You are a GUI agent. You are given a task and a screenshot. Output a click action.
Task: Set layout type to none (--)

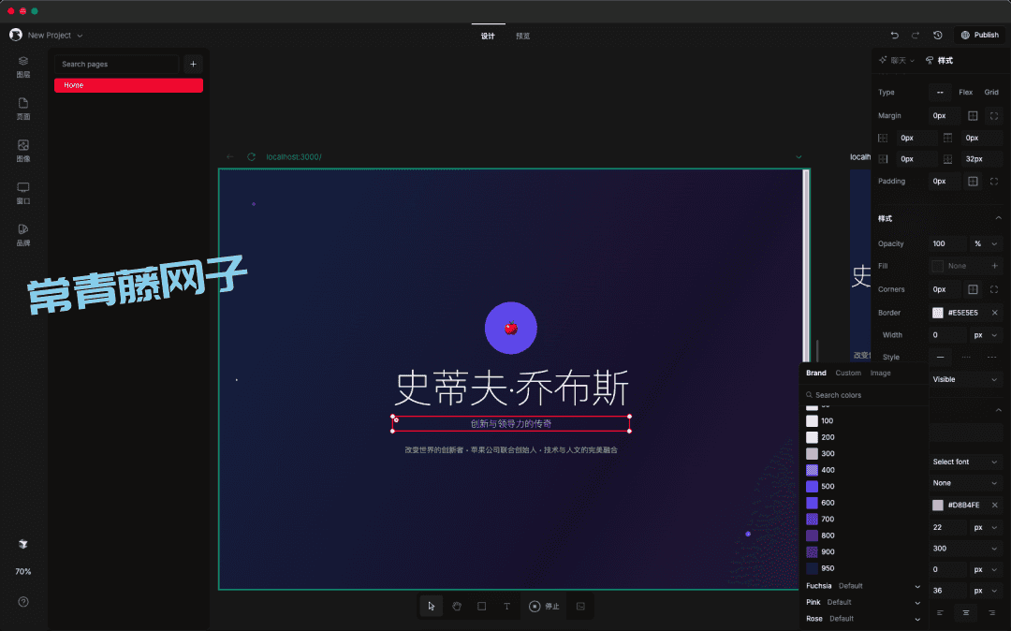coord(940,92)
